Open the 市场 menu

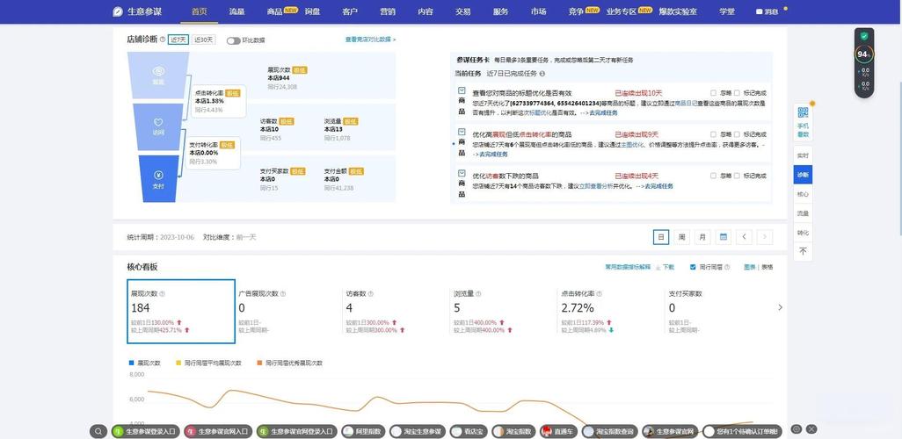(538, 11)
